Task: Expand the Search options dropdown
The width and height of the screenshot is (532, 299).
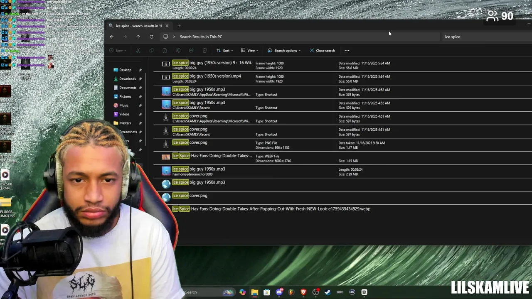Action: click(284, 51)
